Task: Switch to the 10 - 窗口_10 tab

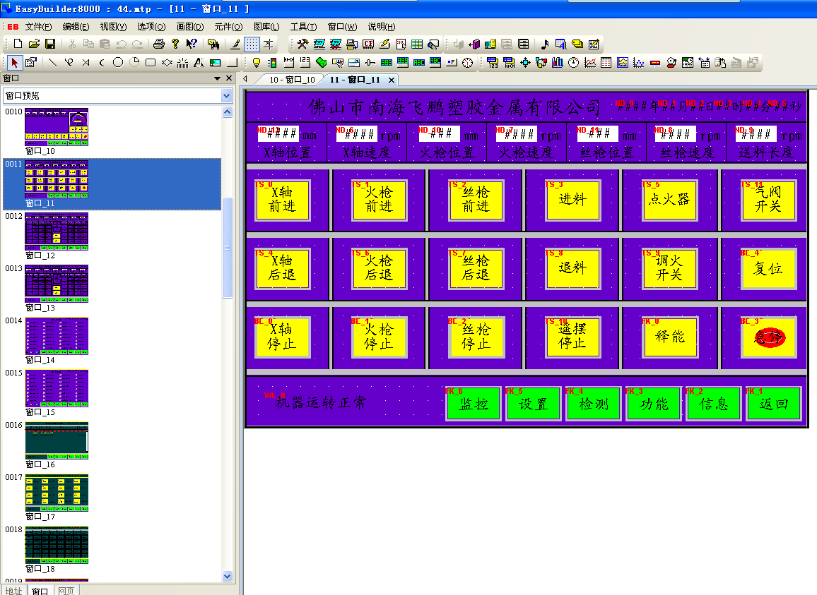Action: [290, 80]
